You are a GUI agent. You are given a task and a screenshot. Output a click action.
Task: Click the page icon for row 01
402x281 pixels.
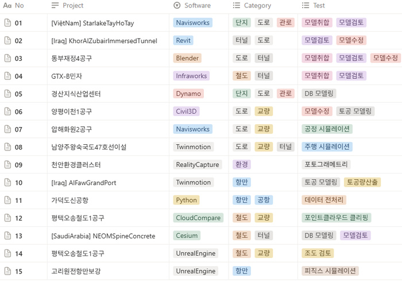[x=7, y=23]
